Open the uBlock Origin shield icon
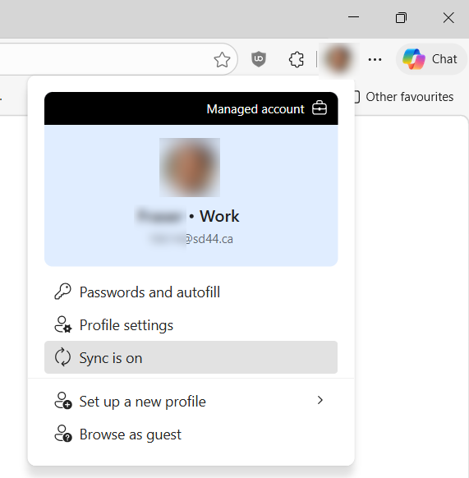The width and height of the screenshot is (469, 478). 259,59
